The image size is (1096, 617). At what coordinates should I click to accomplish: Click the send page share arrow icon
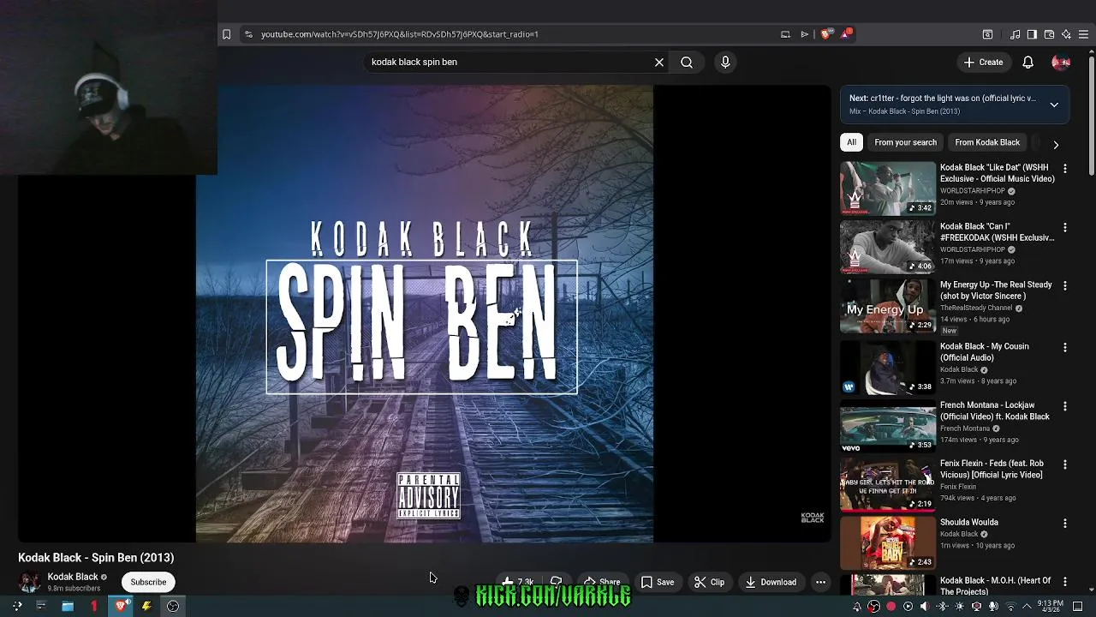tap(805, 34)
